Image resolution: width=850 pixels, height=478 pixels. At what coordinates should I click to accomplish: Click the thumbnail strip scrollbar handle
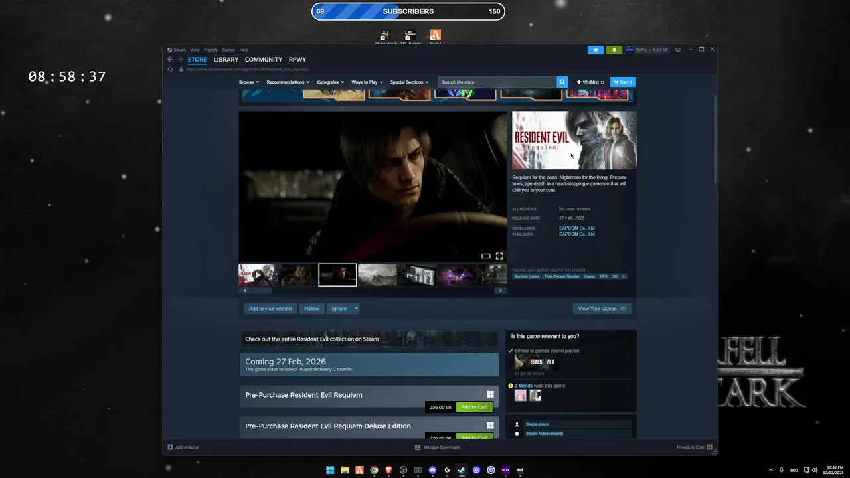click(x=261, y=291)
